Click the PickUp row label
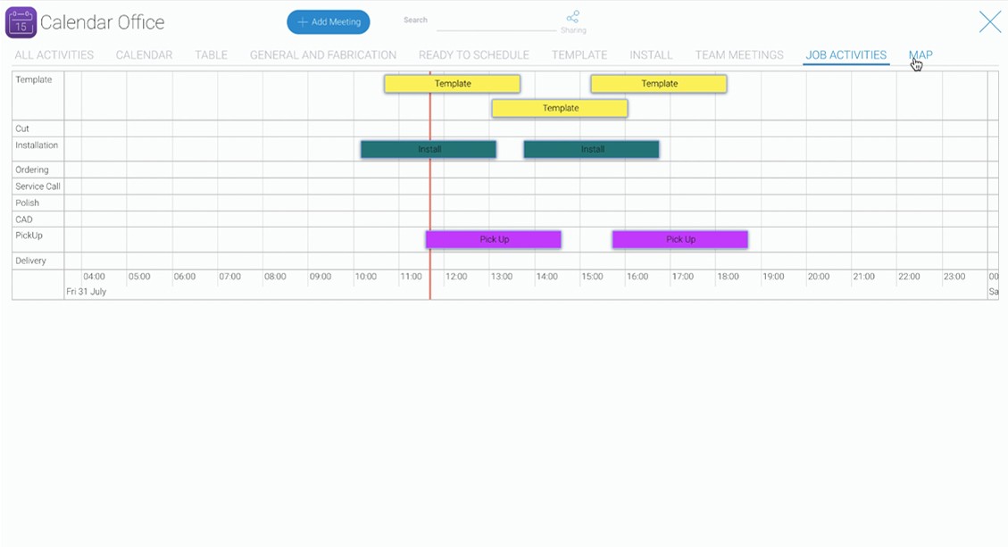Screen dimensions: 1008x547 29,236
